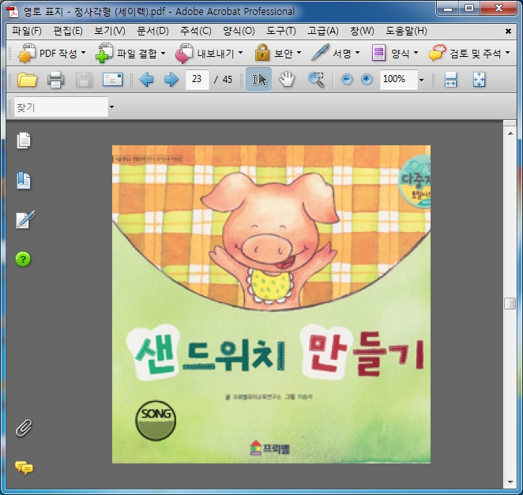Expand the 100% zoom level dropdown
This screenshot has height=495, width=523.
(421, 81)
